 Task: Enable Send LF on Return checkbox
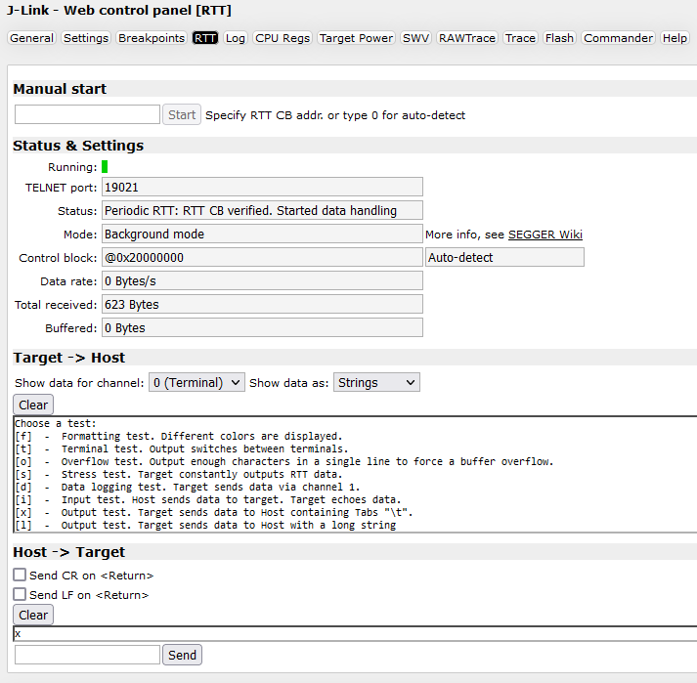(20, 594)
